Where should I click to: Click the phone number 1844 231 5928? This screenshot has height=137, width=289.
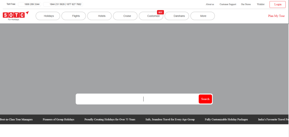(57, 5)
